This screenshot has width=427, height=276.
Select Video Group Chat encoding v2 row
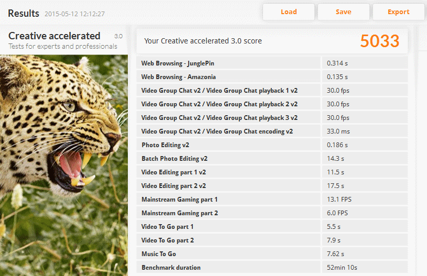tap(272, 131)
